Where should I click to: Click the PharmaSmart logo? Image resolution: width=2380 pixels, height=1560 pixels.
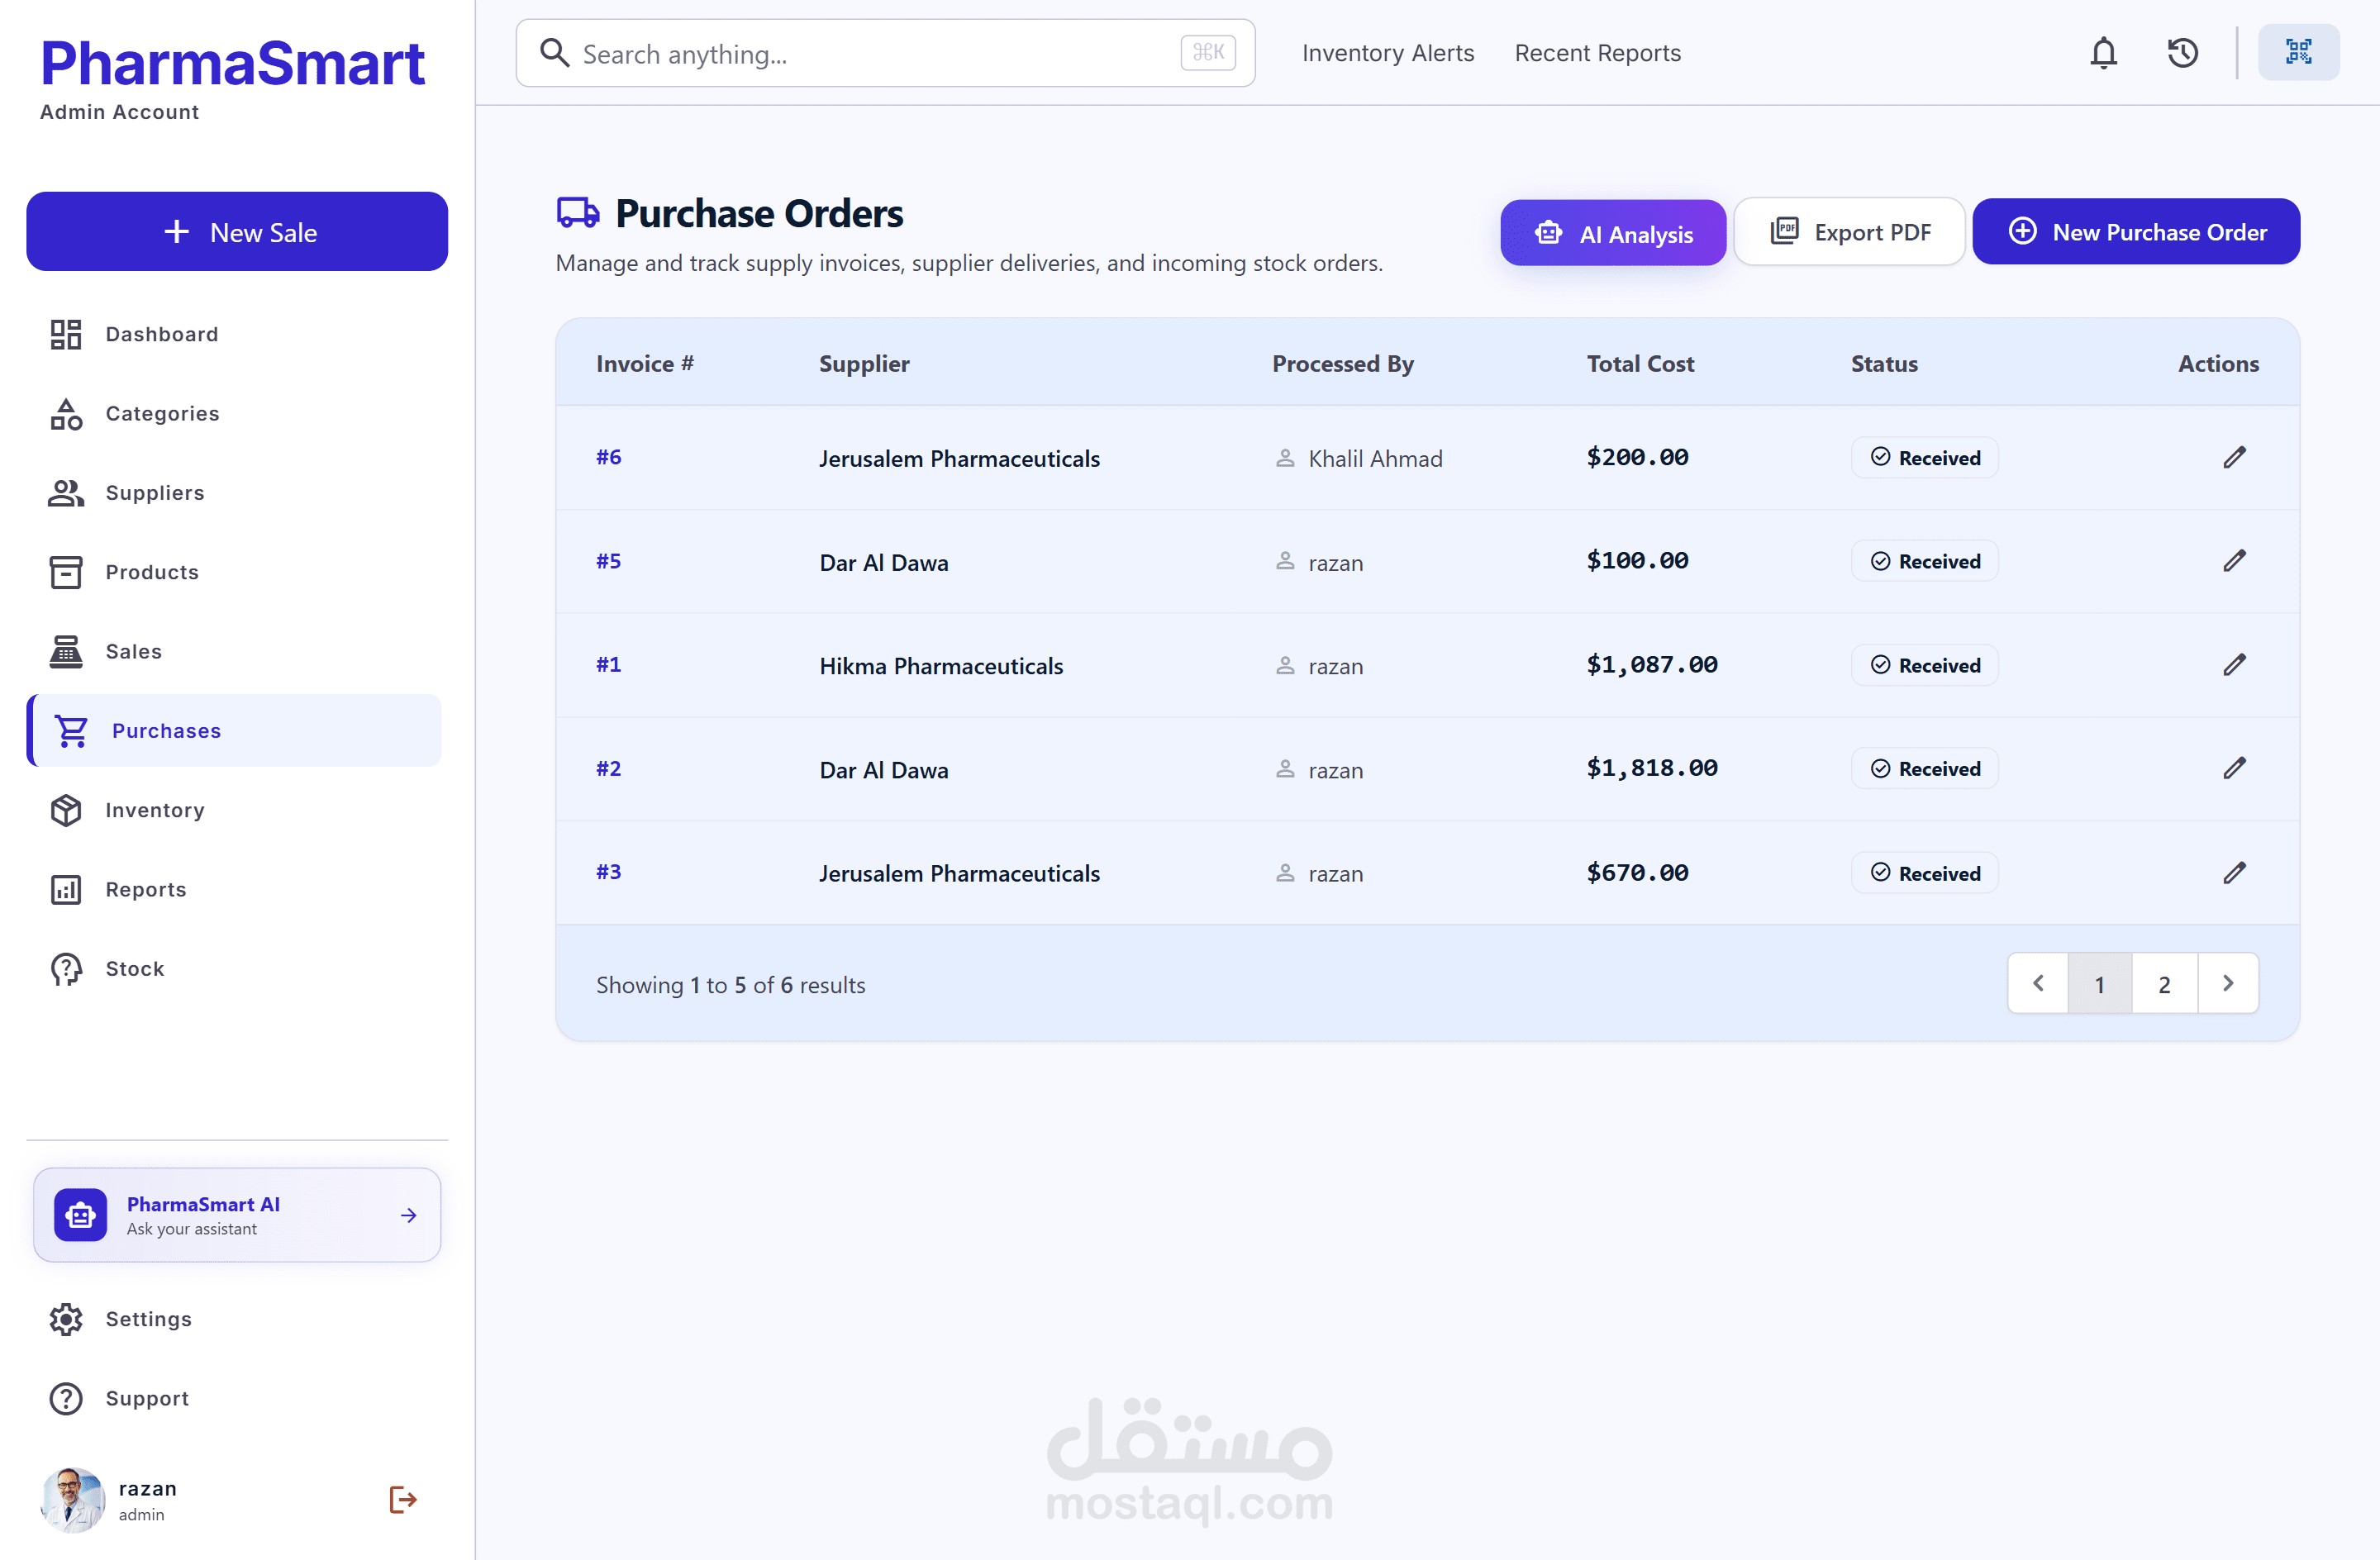click(x=232, y=63)
